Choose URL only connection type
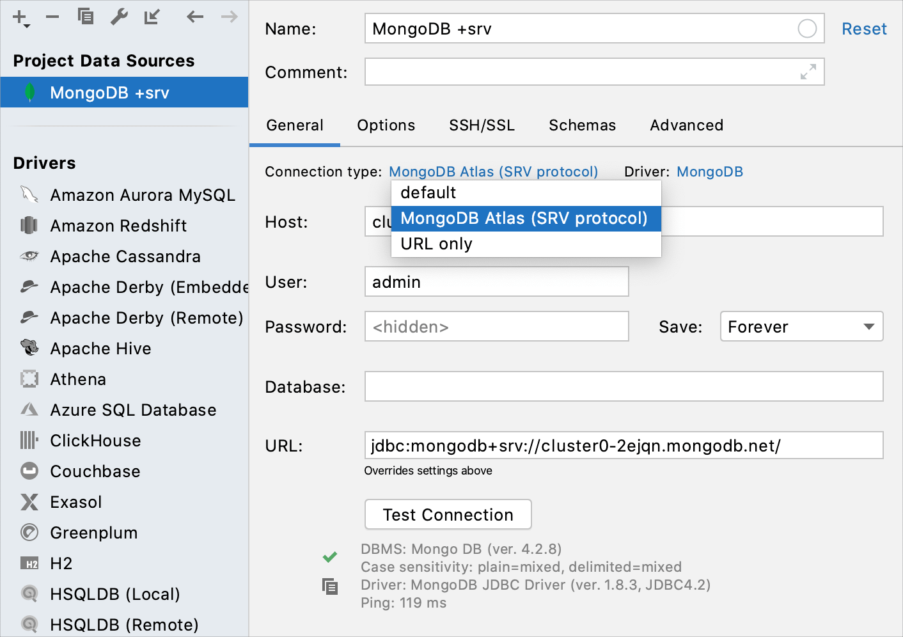 point(526,244)
